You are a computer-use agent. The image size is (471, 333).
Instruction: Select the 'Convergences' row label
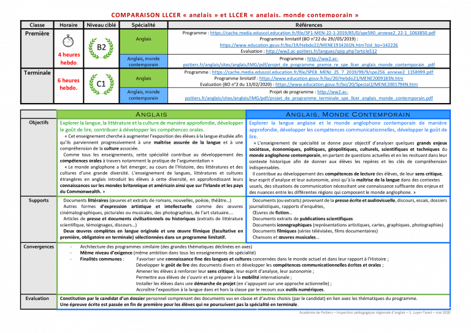pyautogui.click(x=39, y=247)
